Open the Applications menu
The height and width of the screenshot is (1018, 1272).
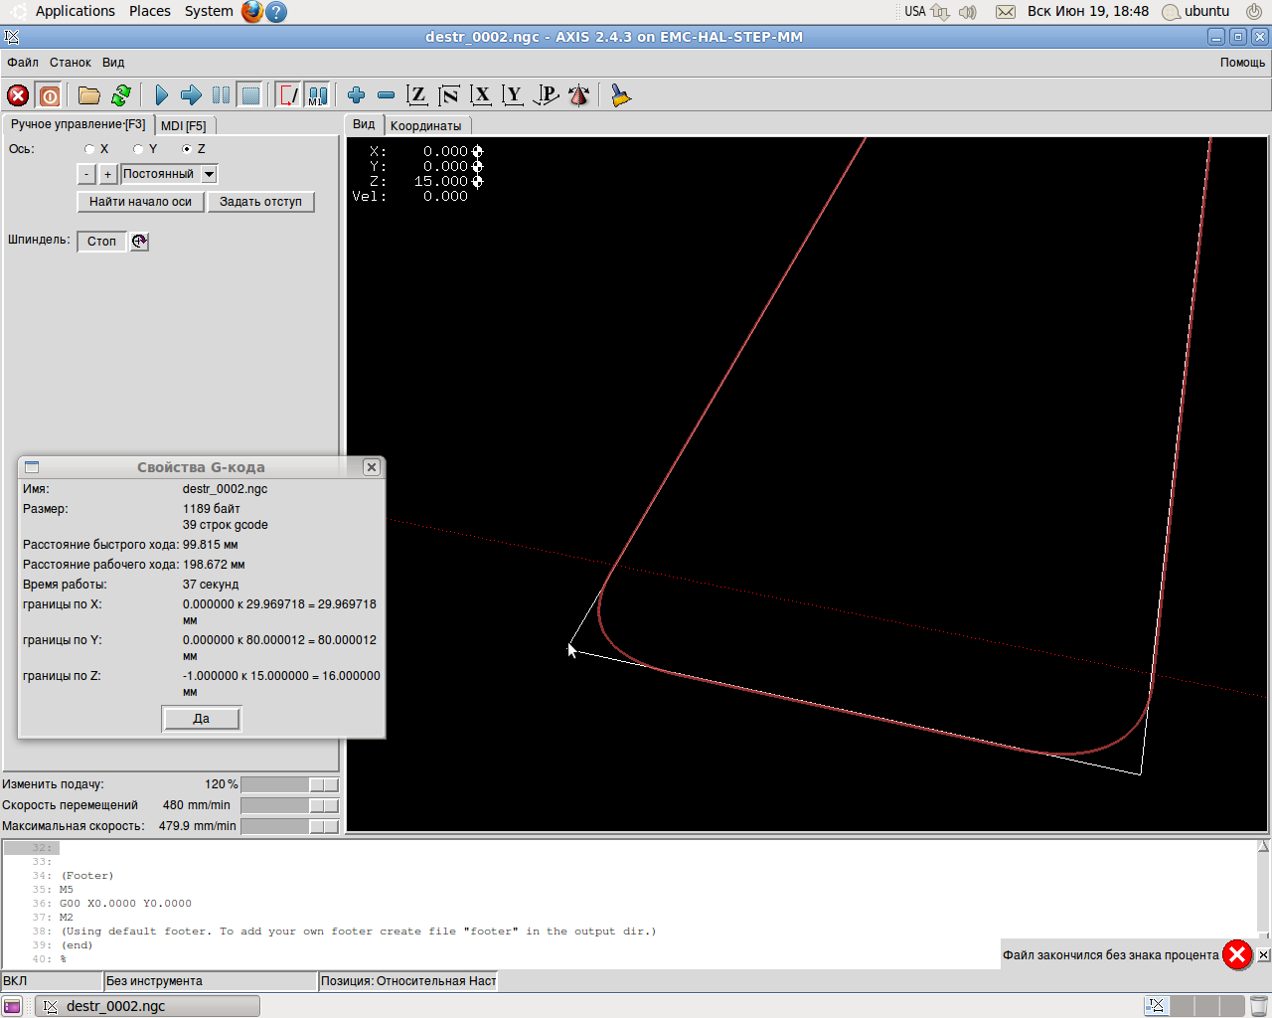tap(76, 12)
